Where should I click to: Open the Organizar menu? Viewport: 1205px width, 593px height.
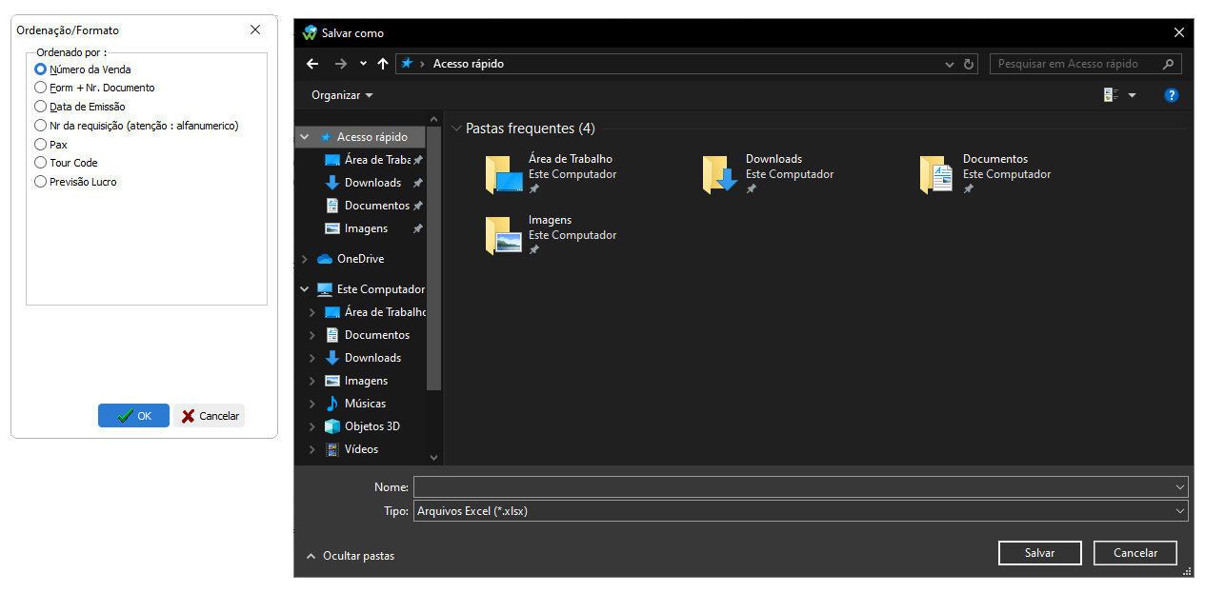pyautogui.click(x=342, y=95)
